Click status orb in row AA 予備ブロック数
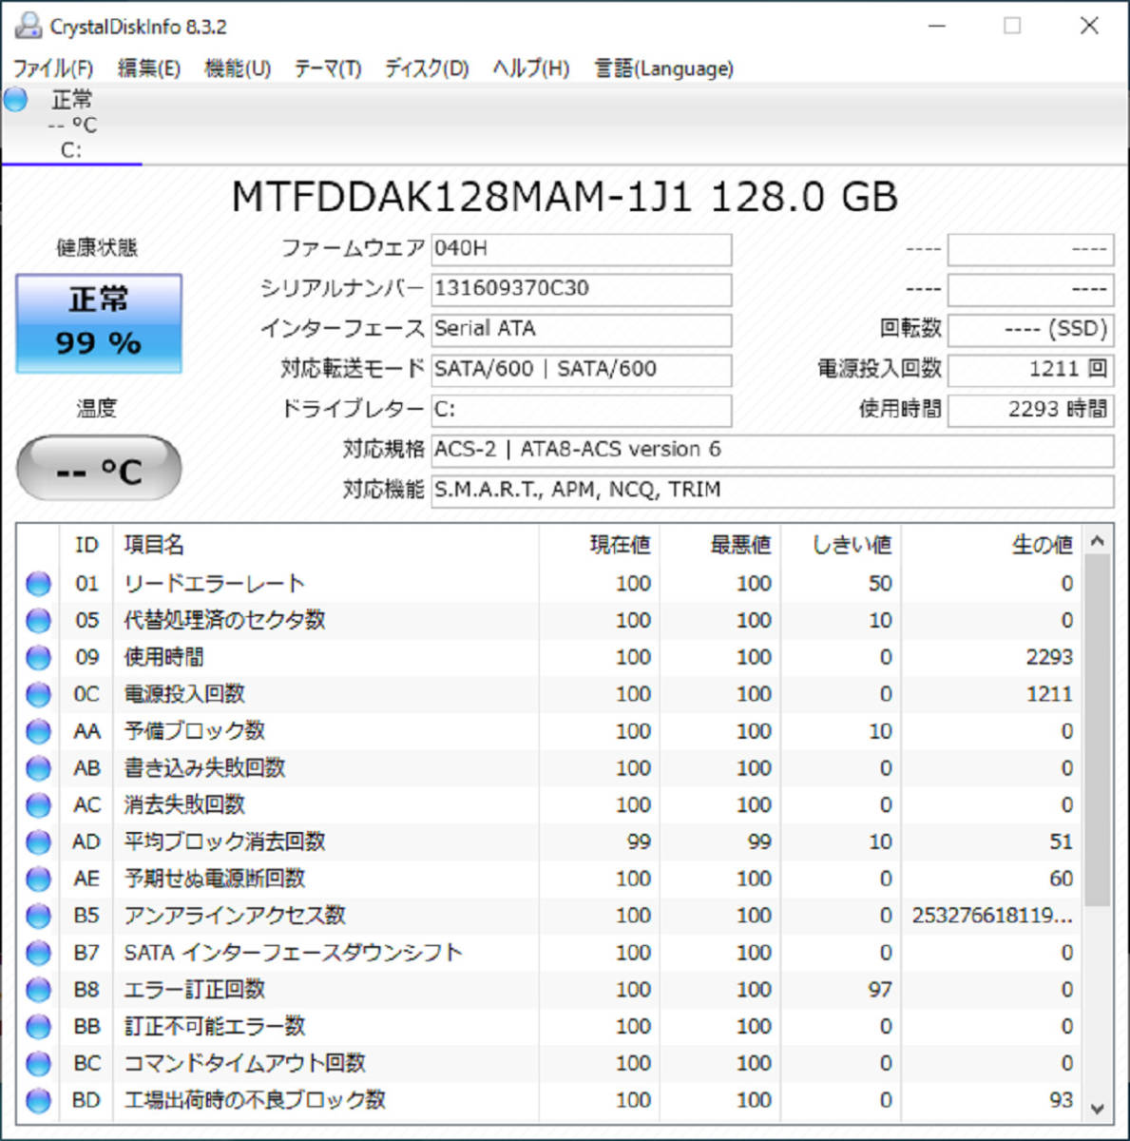Viewport: 1130px width, 1141px height. 38,731
